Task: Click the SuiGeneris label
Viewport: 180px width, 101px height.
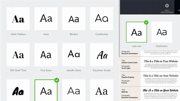Action: pyautogui.click(x=162, y=46)
